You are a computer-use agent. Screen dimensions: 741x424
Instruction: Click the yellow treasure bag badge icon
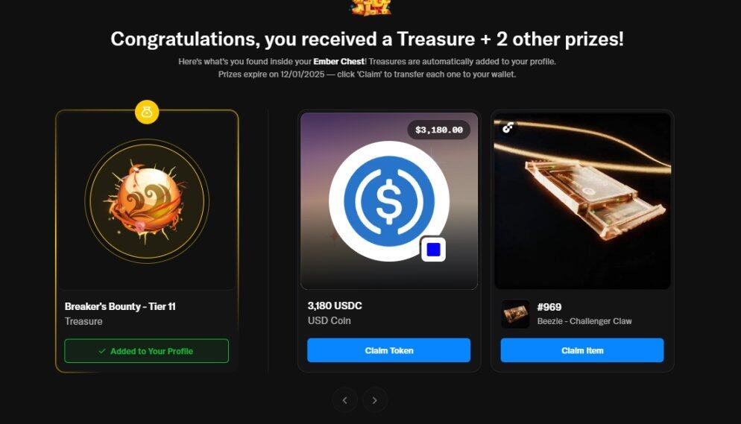click(x=147, y=112)
